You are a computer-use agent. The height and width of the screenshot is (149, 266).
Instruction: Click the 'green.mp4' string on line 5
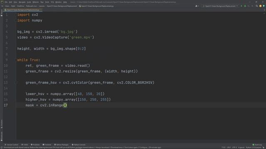point(81,37)
